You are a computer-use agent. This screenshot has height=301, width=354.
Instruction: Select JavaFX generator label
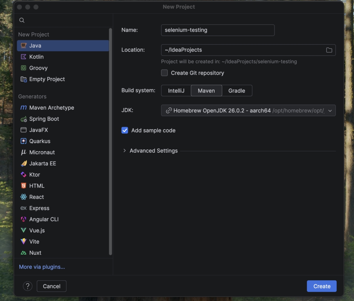click(x=39, y=130)
